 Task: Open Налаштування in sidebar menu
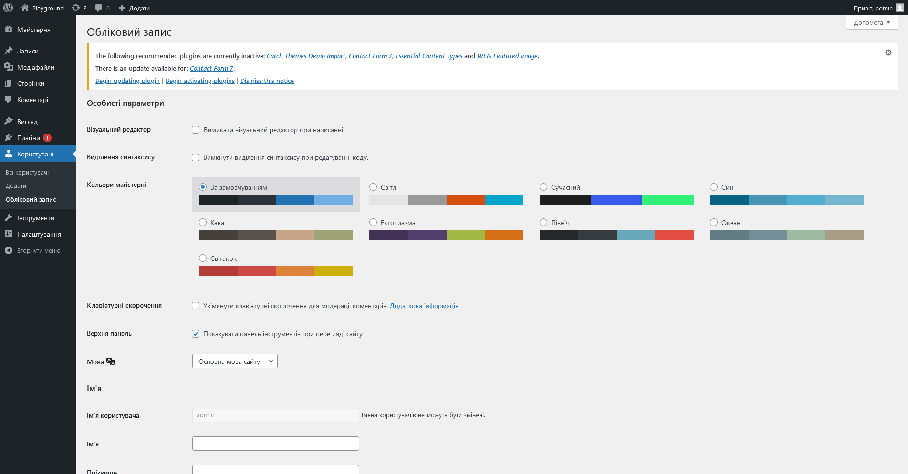pyautogui.click(x=39, y=234)
